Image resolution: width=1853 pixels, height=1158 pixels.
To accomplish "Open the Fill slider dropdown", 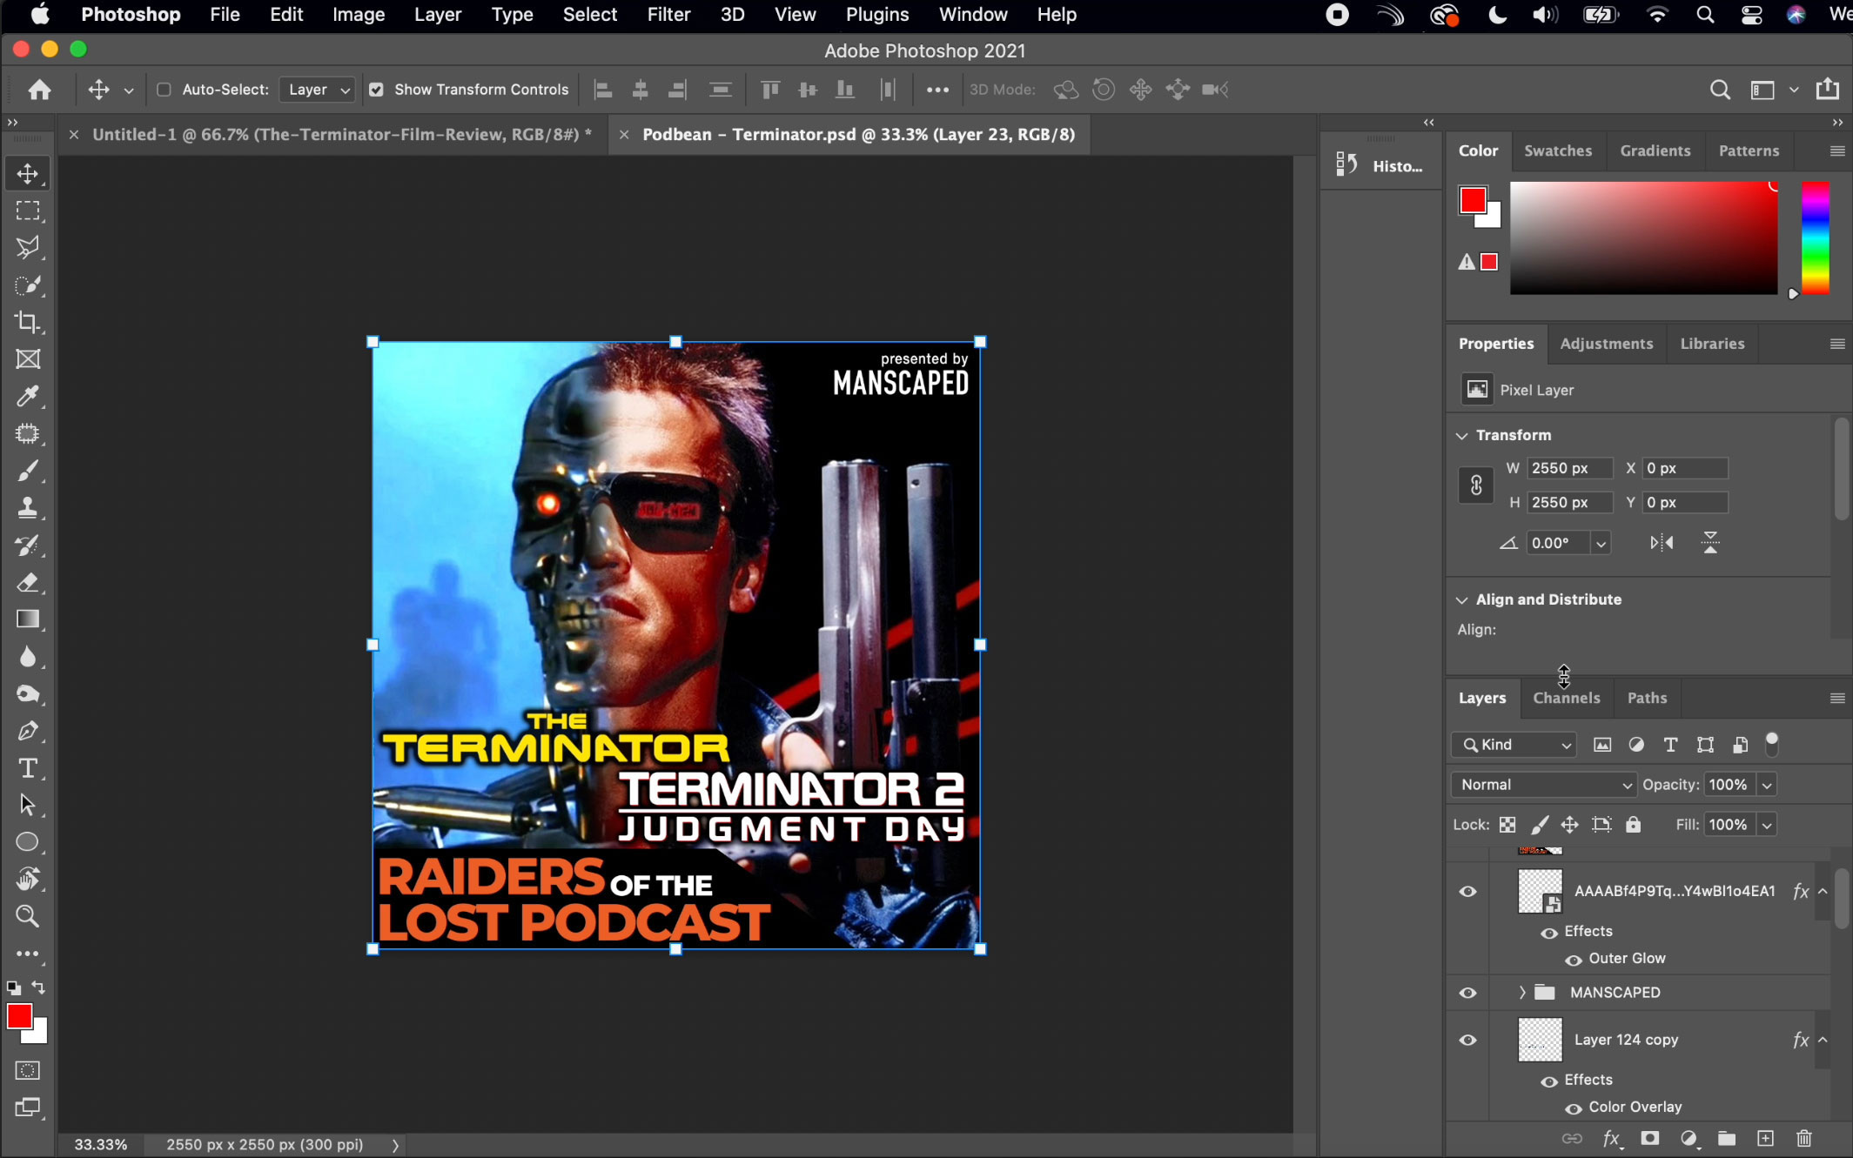I will pos(1767,825).
